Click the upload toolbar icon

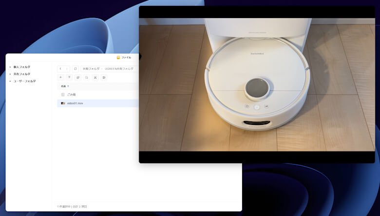coord(69,77)
